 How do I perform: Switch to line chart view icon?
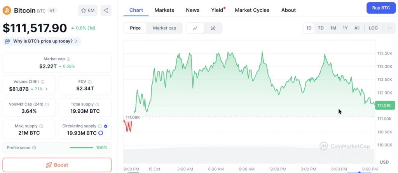coord(195,28)
